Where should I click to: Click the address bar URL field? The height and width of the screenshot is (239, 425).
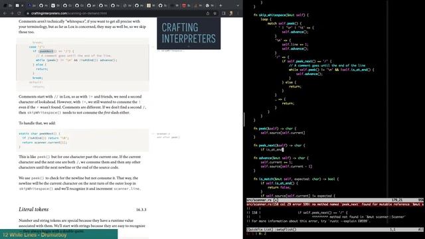[117, 13]
